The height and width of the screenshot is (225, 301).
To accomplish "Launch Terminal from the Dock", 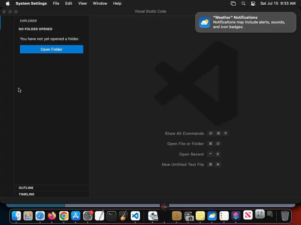I will coord(111,216).
